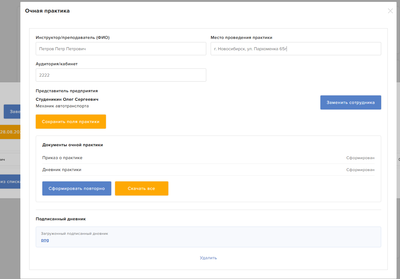The height and width of the screenshot is (279, 400).
Task: Click the Заменить сотрудника button
Action: (x=351, y=103)
